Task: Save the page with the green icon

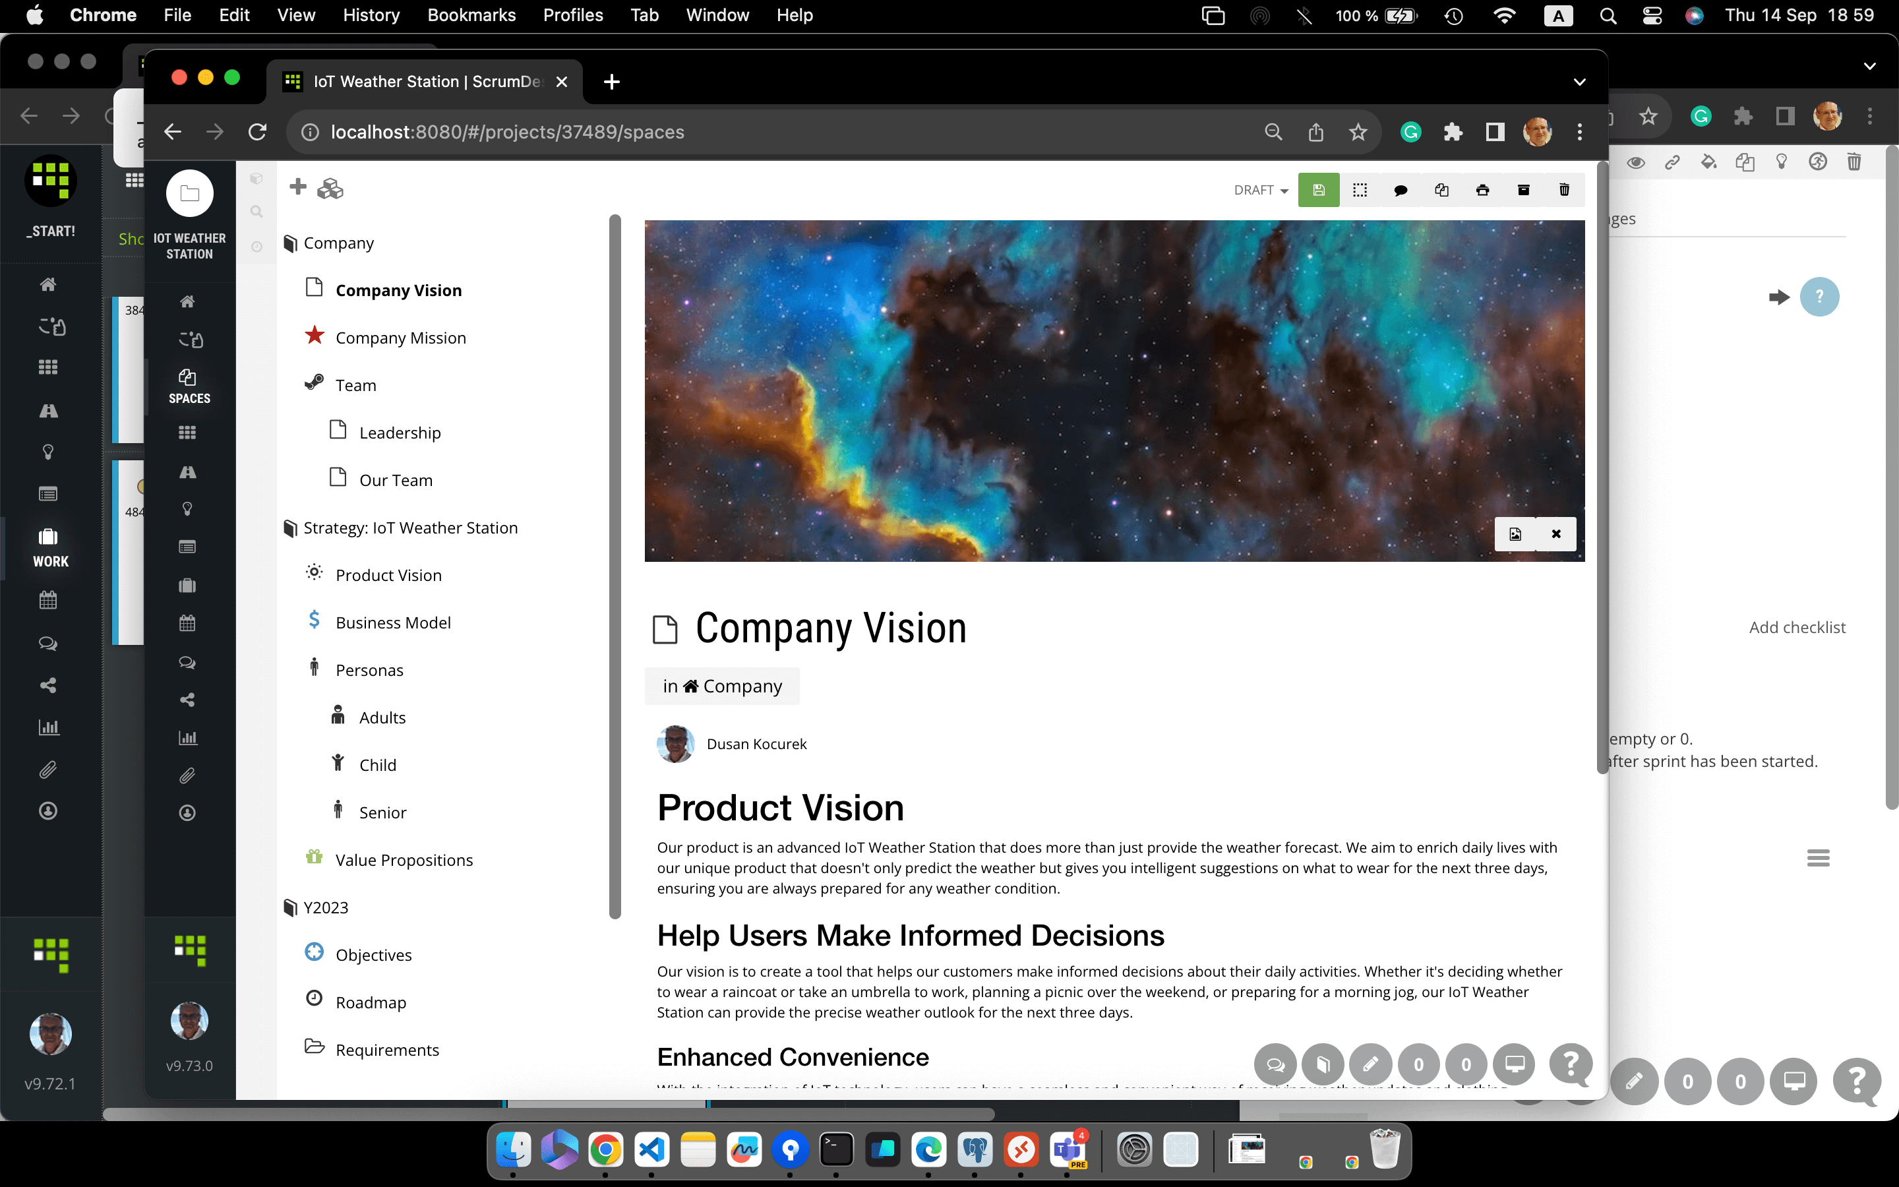Action: 1318,190
